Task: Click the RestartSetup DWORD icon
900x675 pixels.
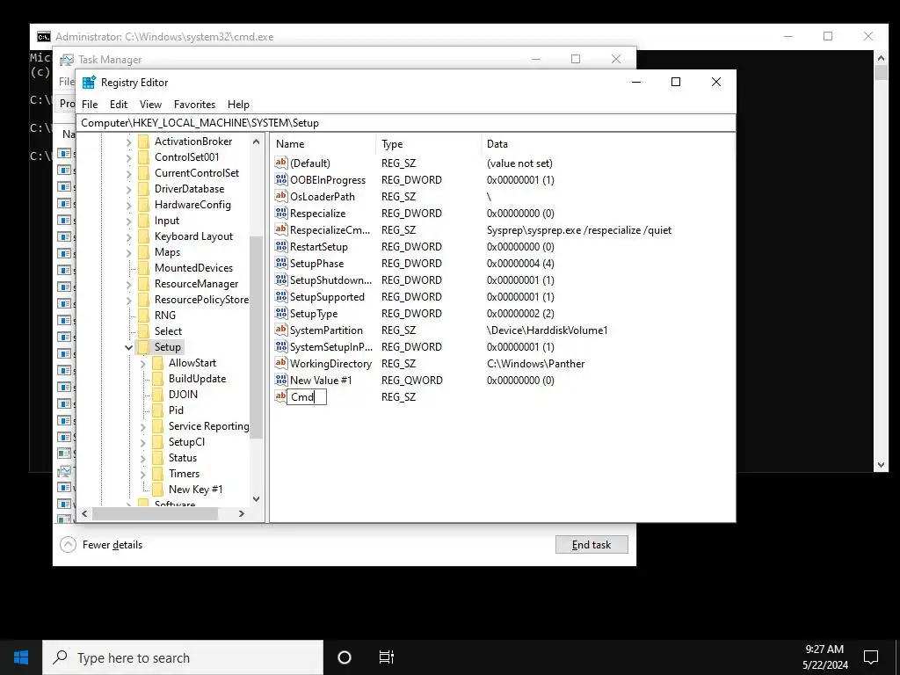Action: [280, 246]
